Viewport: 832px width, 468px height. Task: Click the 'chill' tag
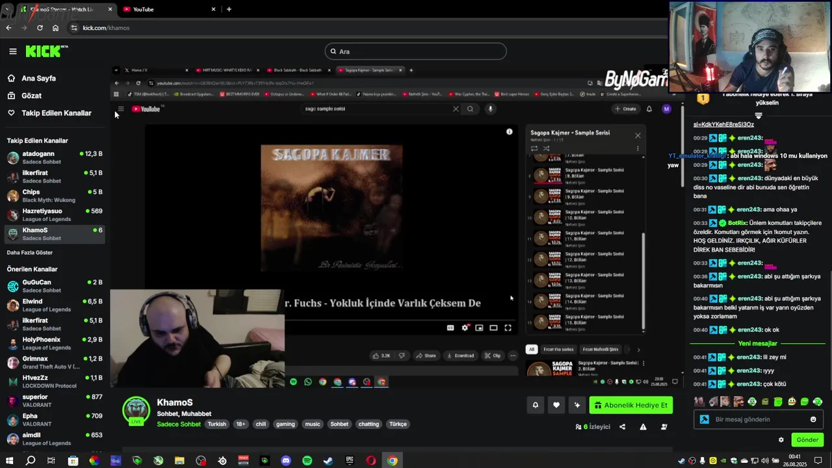[x=261, y=424]
